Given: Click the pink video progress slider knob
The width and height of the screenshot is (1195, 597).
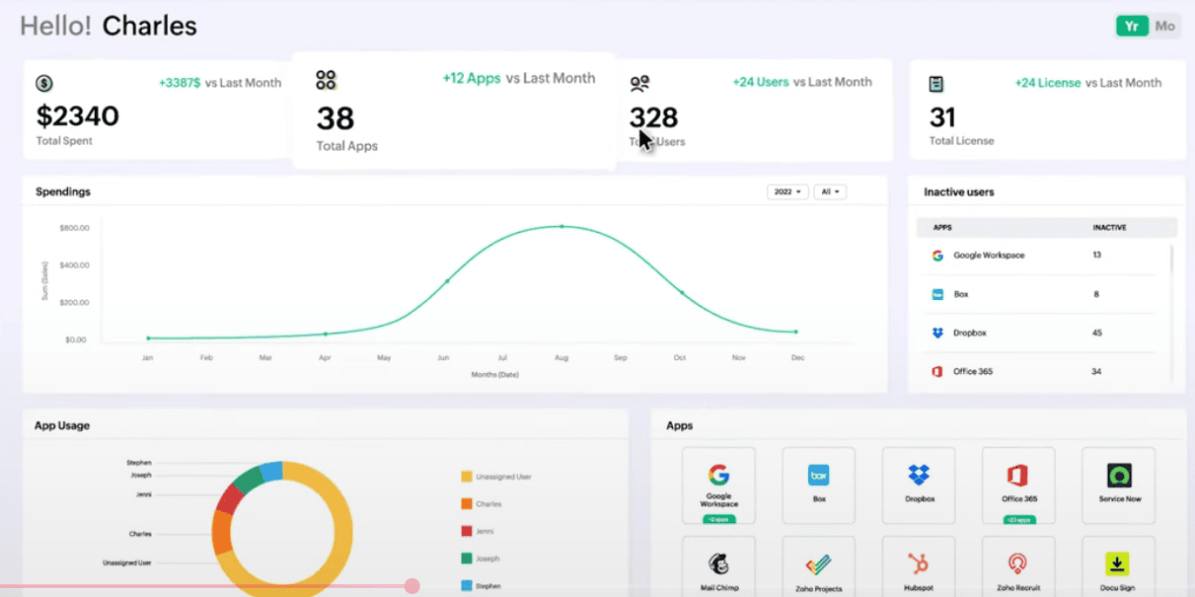Looking at the screenshot, I should 412,586.
